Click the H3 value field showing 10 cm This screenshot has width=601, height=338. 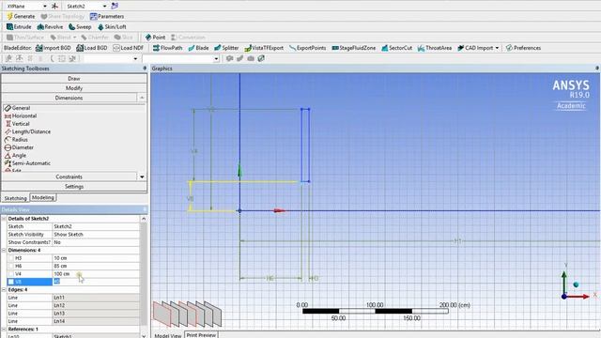click(96, 258)
